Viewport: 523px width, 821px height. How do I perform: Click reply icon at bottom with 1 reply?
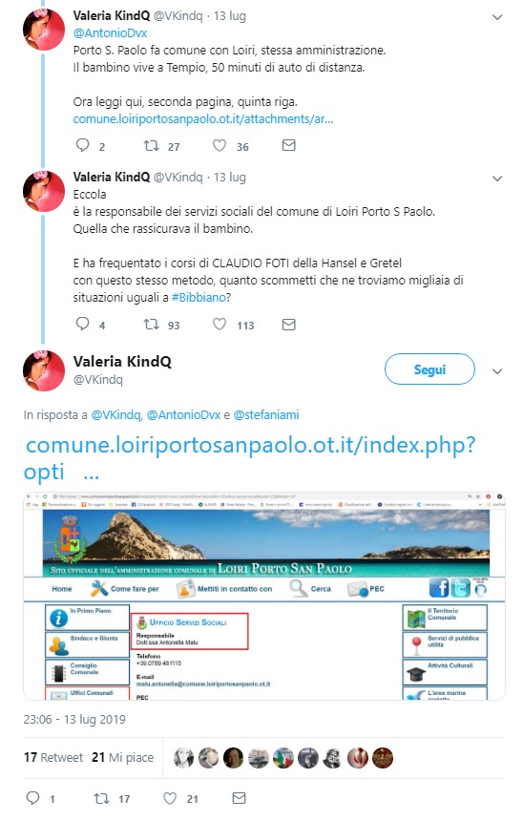33,798
